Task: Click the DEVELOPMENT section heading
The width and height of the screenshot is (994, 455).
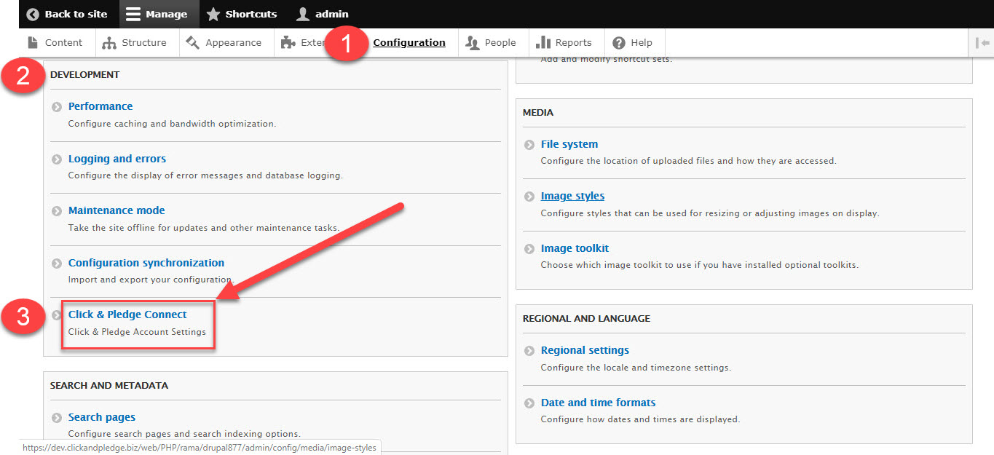Action: point(84,74)
